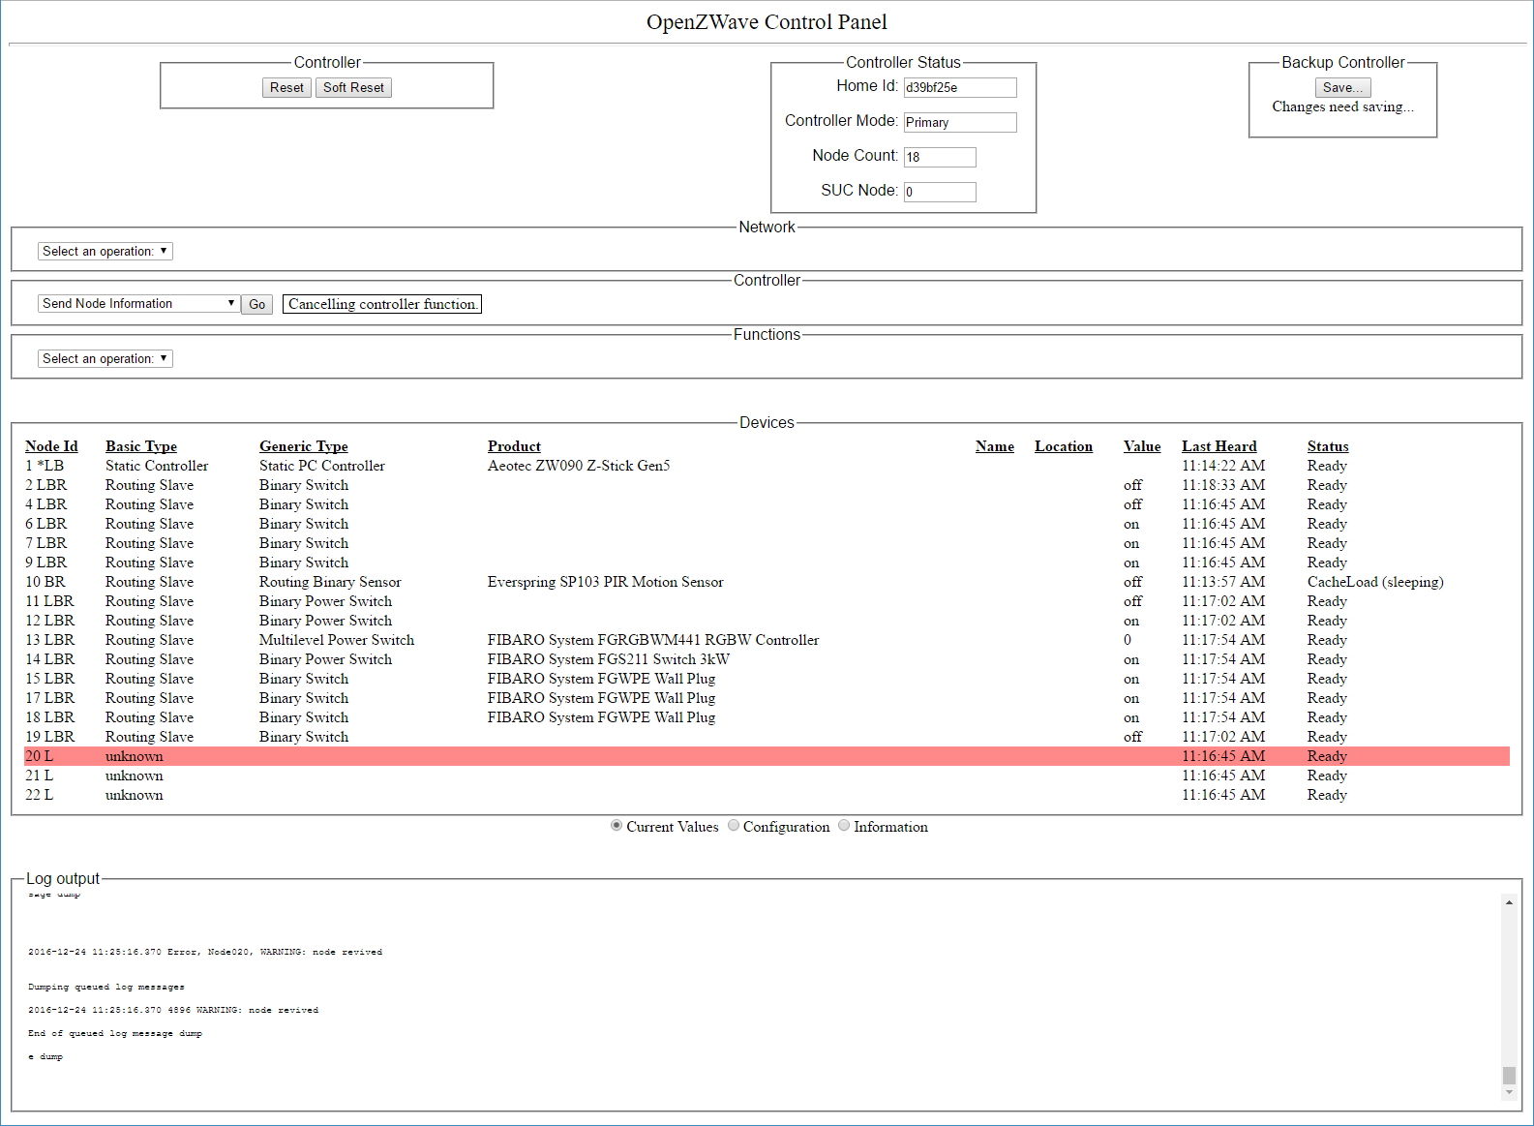
Task: Click the log scrollbar up arrow
Action: [1509, 902]
